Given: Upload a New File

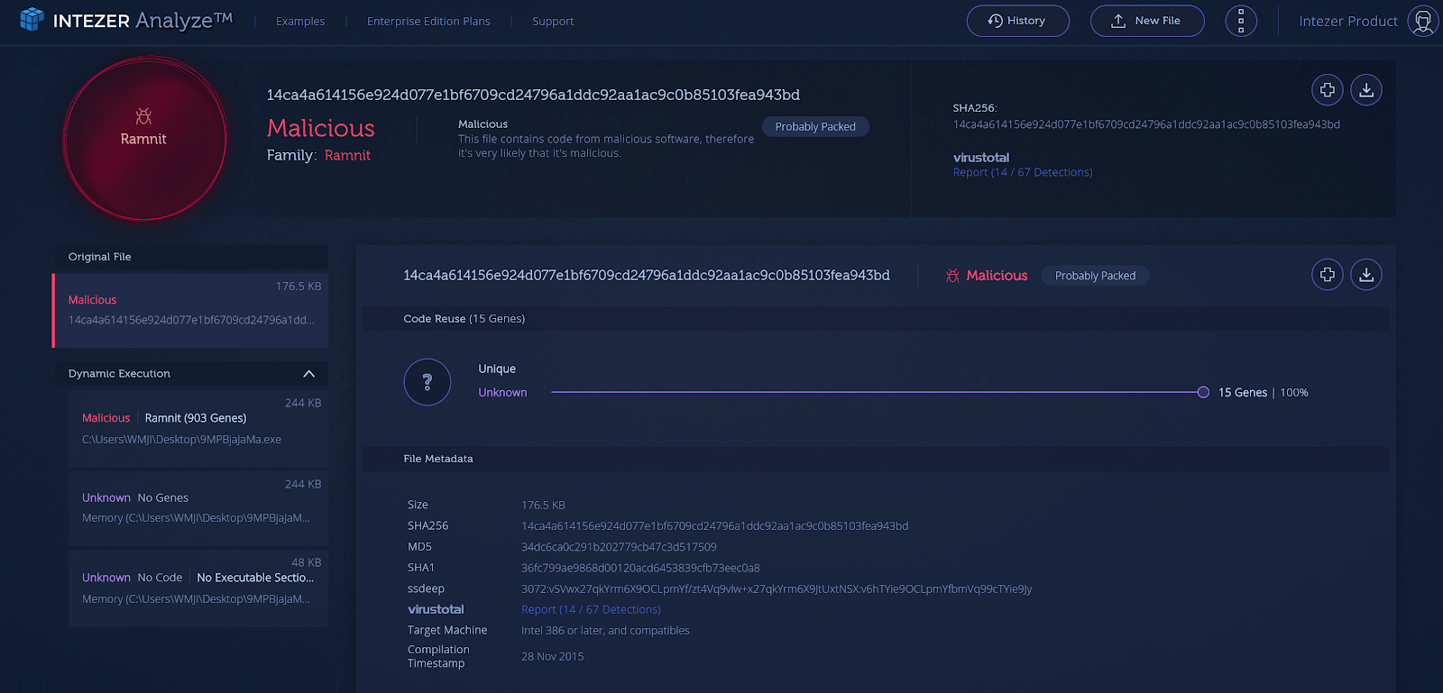Looking at the screenshot, I should (1146, 21).
